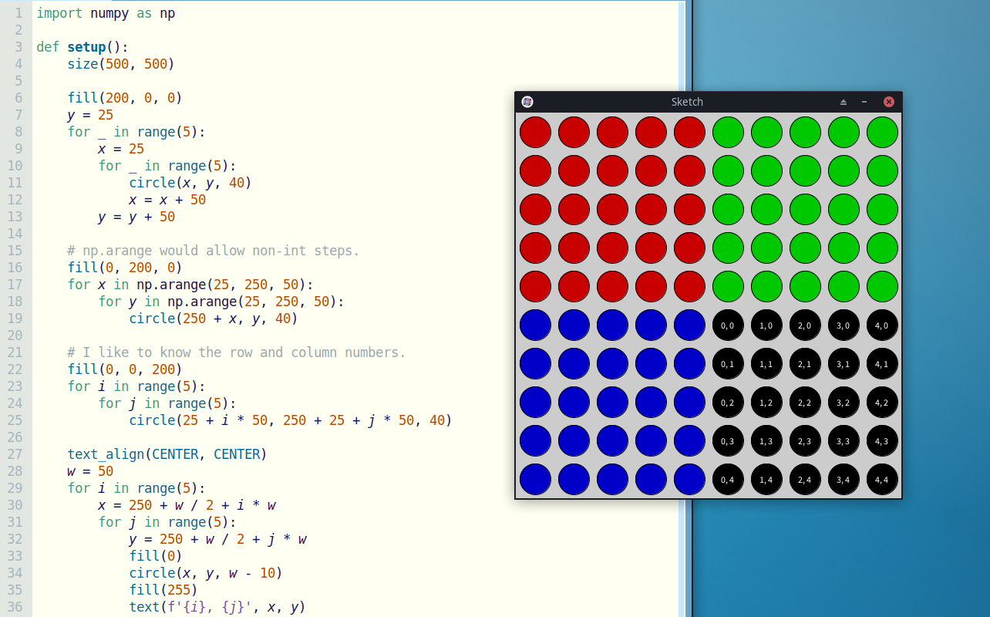This screenshot has width=990, height=617.
Task: Click the black circle labeled 2, 4
Action: [805, 480]
